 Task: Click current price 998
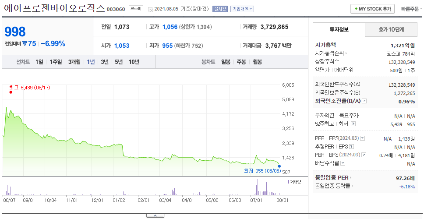tap(15, 32)
